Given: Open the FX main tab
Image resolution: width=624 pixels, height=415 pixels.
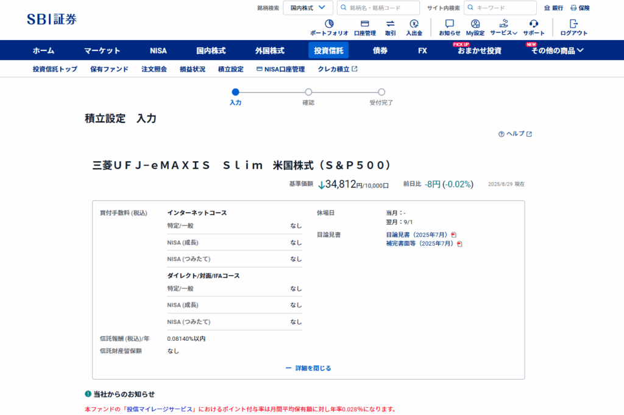Looking at the screenshot, I should 422,51.
